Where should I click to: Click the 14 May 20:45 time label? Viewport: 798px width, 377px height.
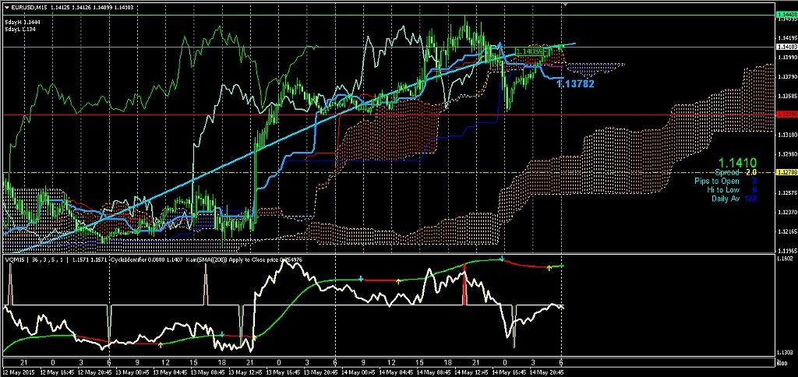[546, 372]
